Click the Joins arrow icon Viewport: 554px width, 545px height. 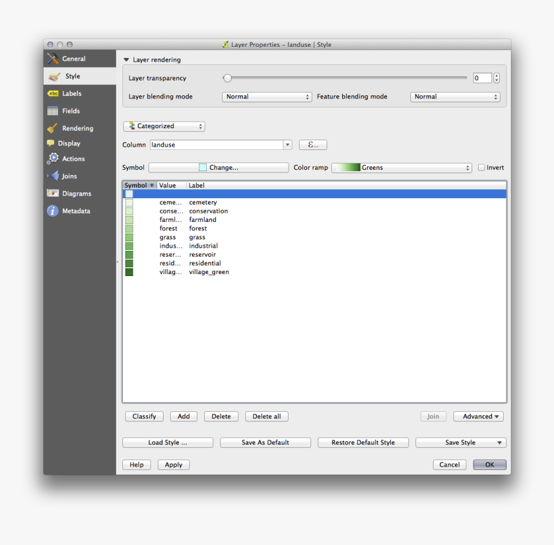[53, 176]
